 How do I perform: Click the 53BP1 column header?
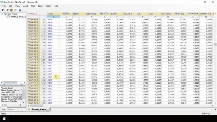click(x=117, y=14)
